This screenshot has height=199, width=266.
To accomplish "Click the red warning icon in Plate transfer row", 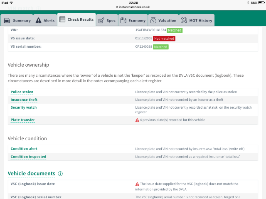I will (x=137, y=120).
